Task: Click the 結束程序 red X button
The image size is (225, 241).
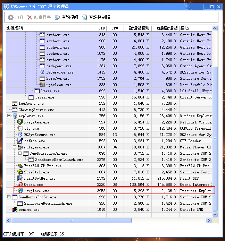Action: [x=39, y=17]
